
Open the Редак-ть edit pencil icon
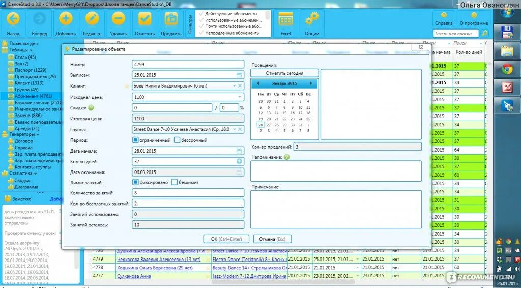tap(92, 19)
